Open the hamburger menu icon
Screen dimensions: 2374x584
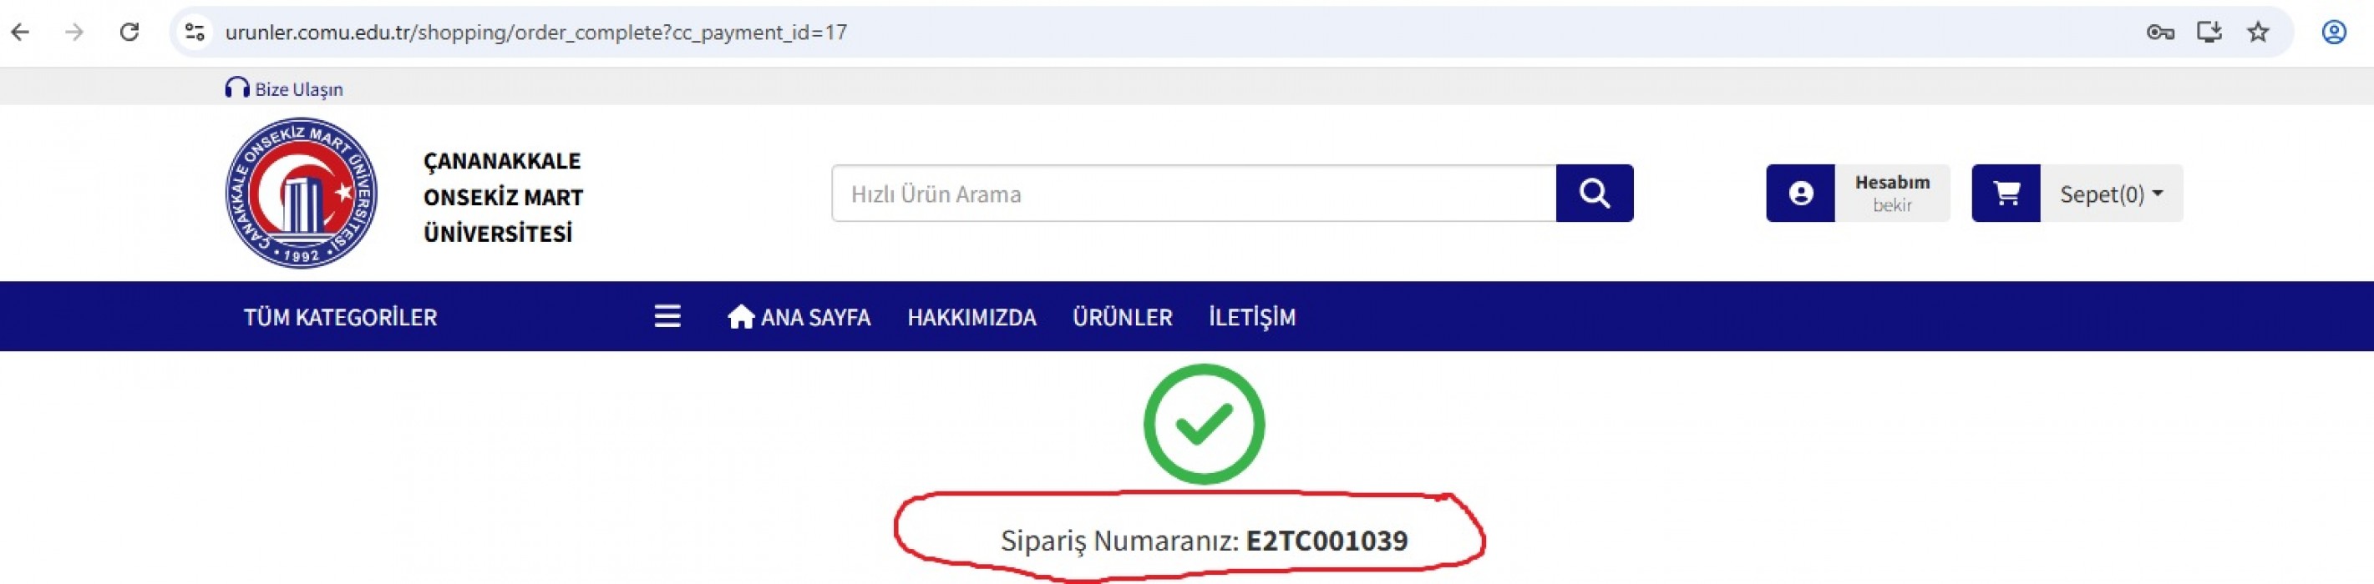point(667,317)
